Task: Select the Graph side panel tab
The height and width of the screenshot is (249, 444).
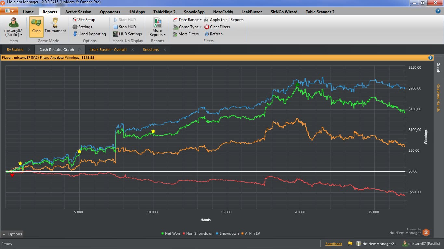Action: click(x=438, y=68)
